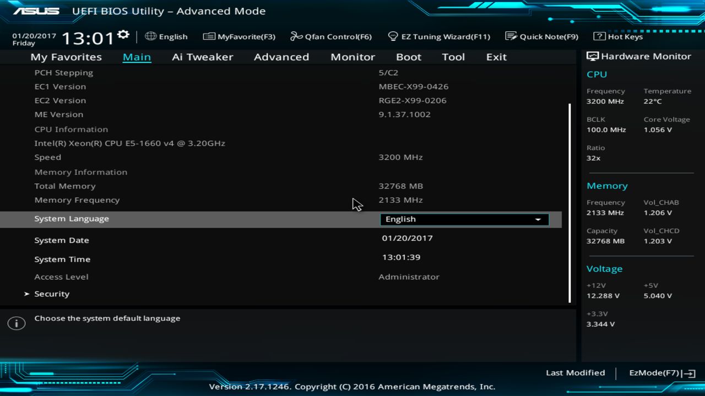Image resolution: width=705 pixels, height=396 pixels.
Task: Open Qfan Control settings
Action: pos(330,36)
